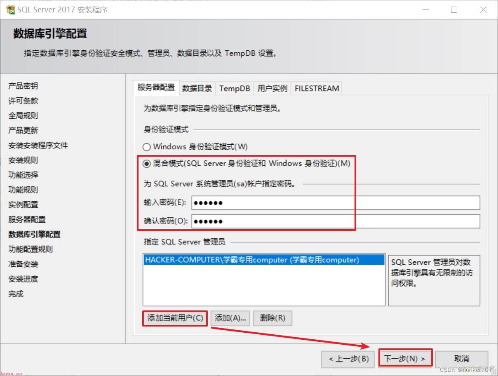This screenshot has height=376, width=498.
Task: Click the administrator permissions description box
Action: (x=434, y=280)
